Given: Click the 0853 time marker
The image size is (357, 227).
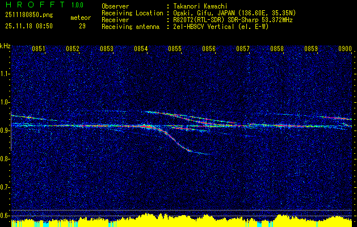Looking at the screenshot, I should point(107,49).
